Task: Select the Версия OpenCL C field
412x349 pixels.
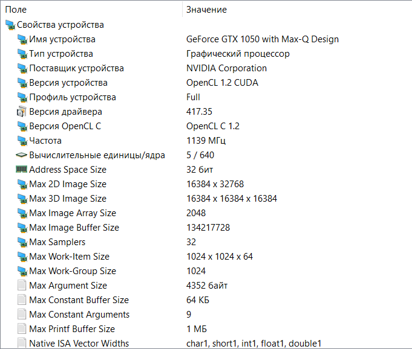Action: tap(65, 126)
